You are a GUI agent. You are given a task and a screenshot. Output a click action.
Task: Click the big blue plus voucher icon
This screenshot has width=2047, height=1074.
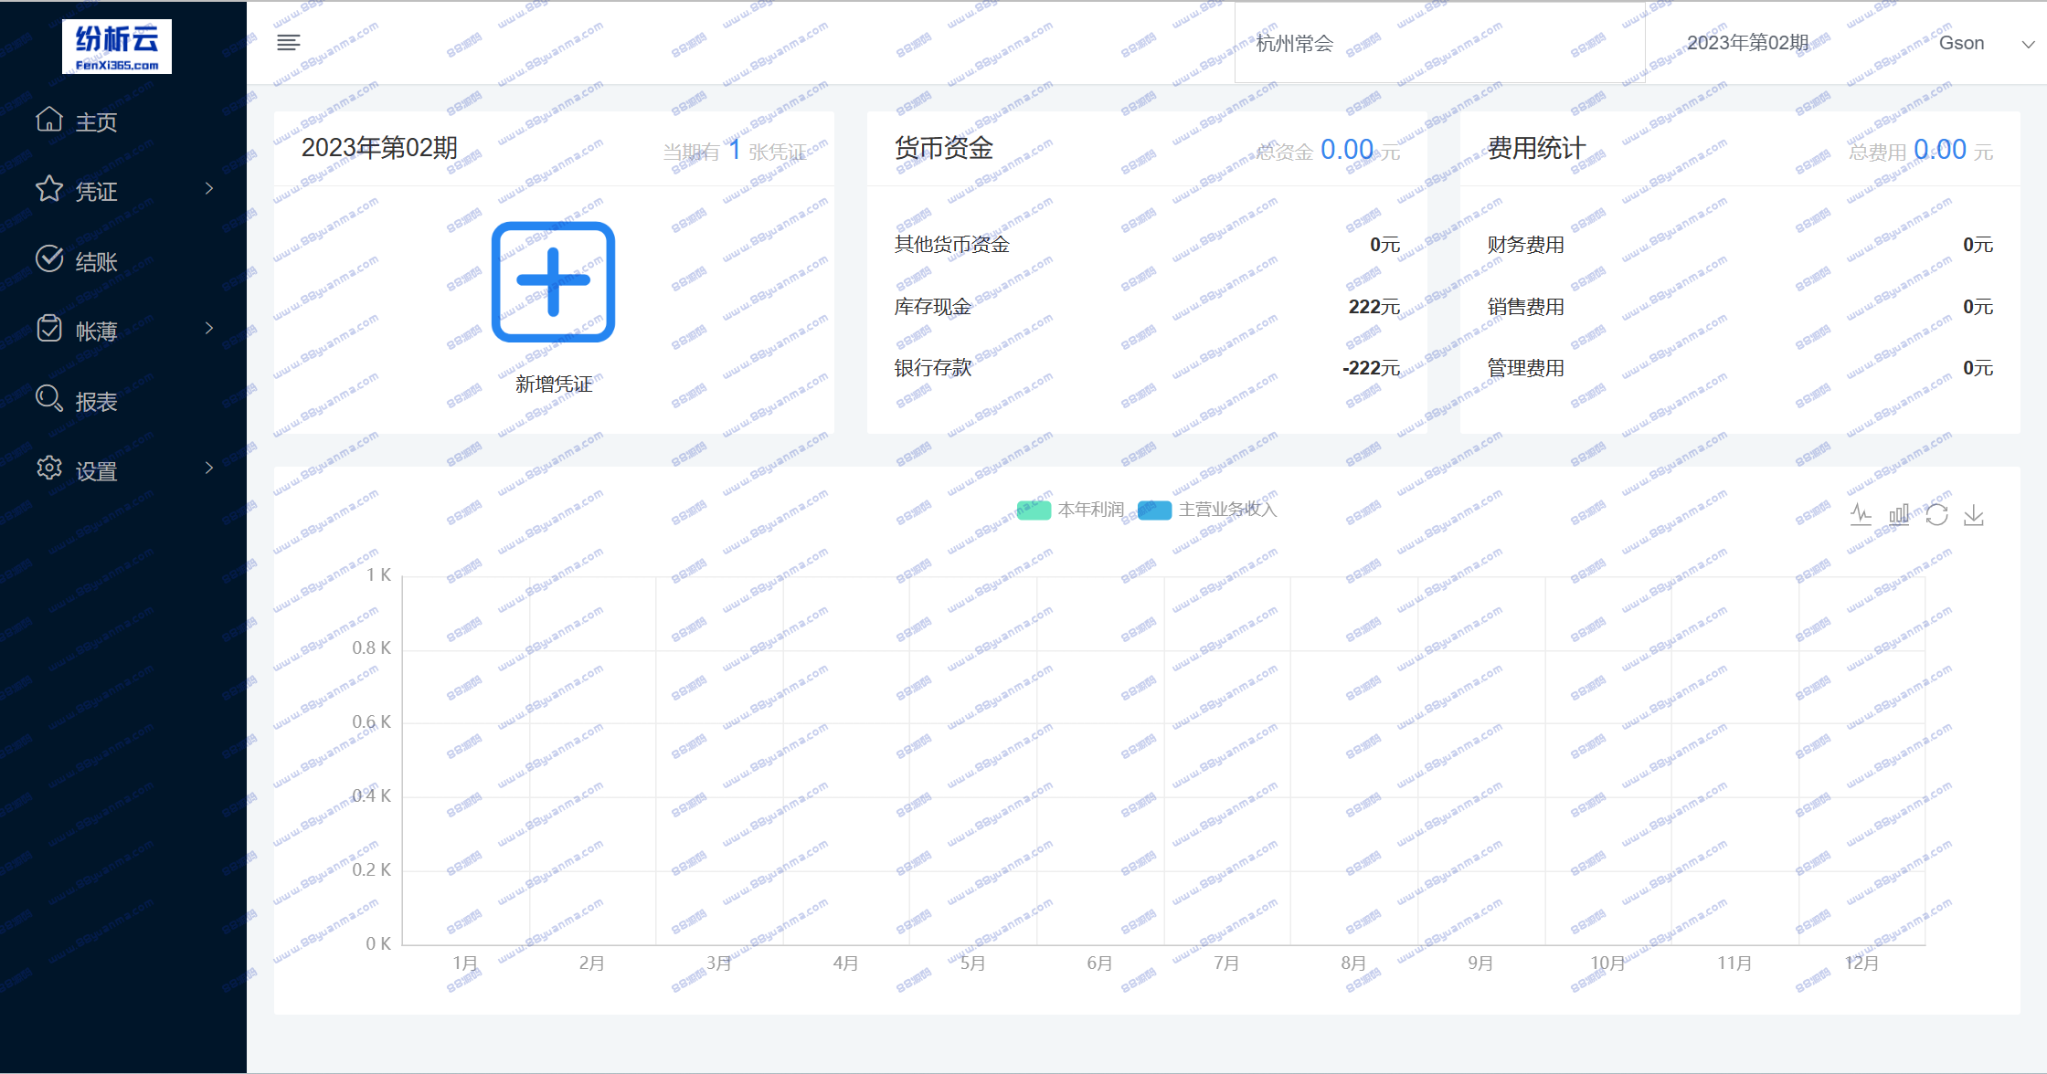pos(553,282)
